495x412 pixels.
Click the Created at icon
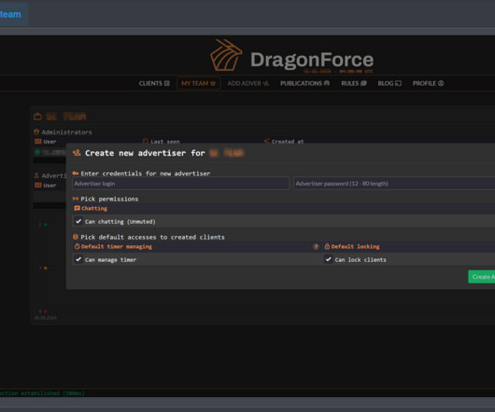tap(266, 141)
